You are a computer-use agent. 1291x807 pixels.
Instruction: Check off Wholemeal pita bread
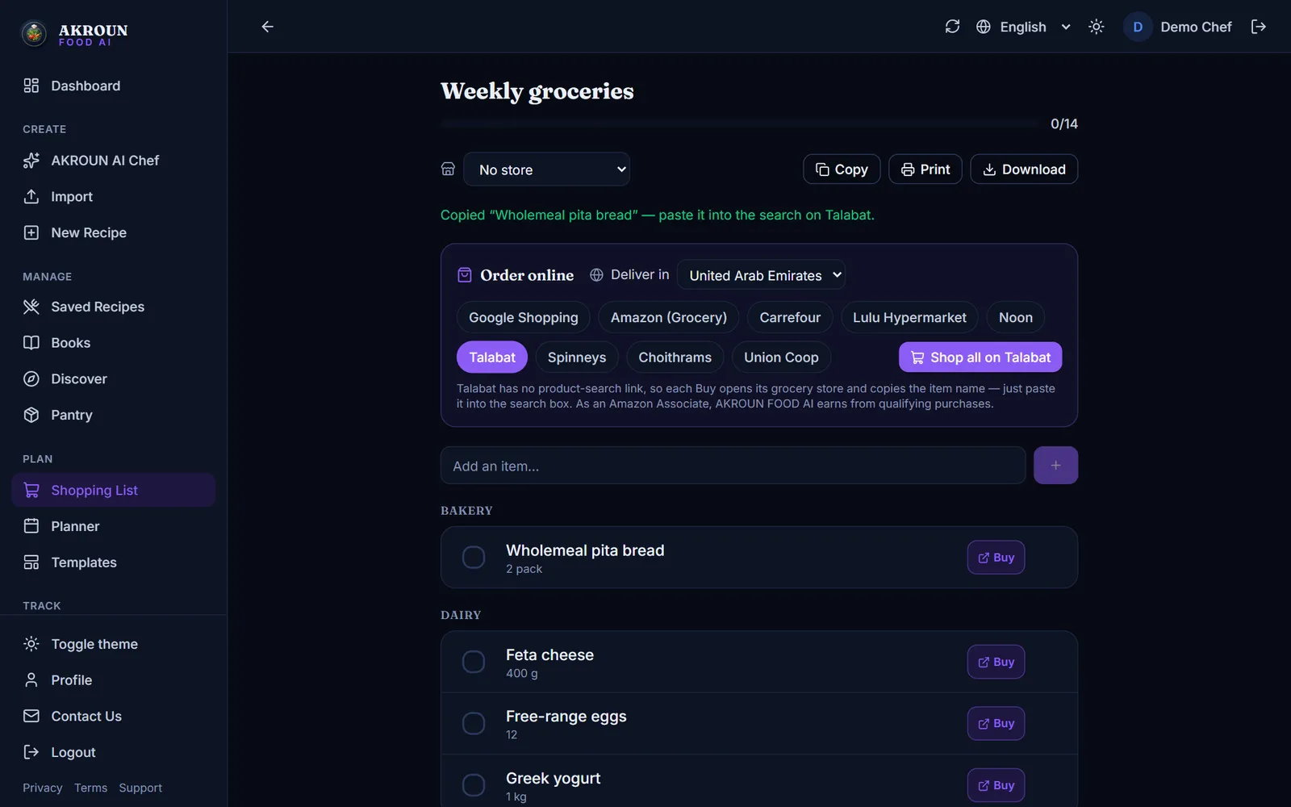pyautogui.click(x=474, y=558)
